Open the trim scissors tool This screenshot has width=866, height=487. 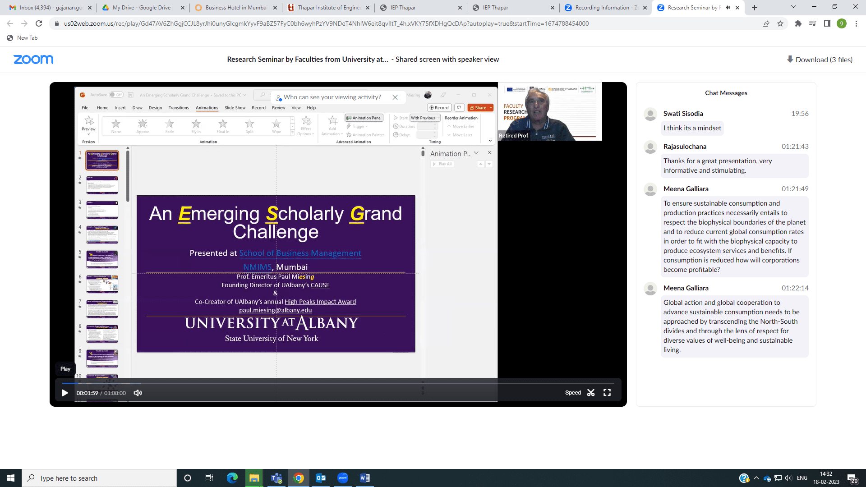pyautogui.click(x=591, y=393)
